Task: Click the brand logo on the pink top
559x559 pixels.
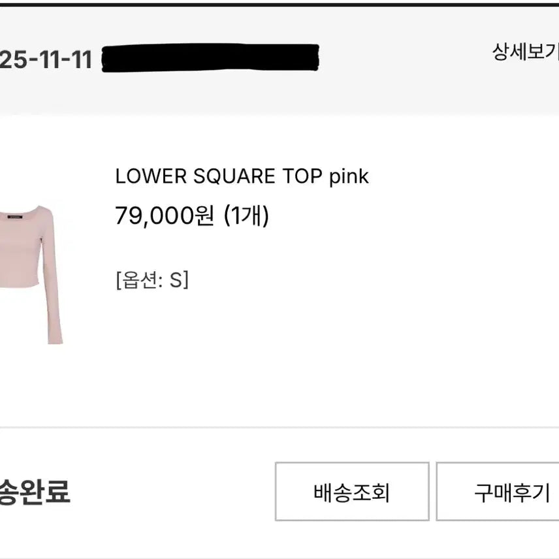Action: [x=16, y=216]
